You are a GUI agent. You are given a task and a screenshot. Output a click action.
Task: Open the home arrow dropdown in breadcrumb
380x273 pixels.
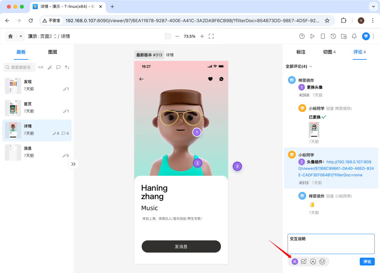click(x=20, y=36)
